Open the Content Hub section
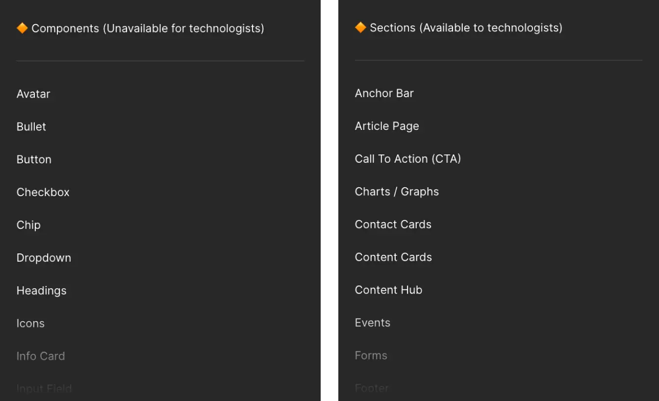The height and width of the screenshot is (401, 659). [x=388, y=290]
